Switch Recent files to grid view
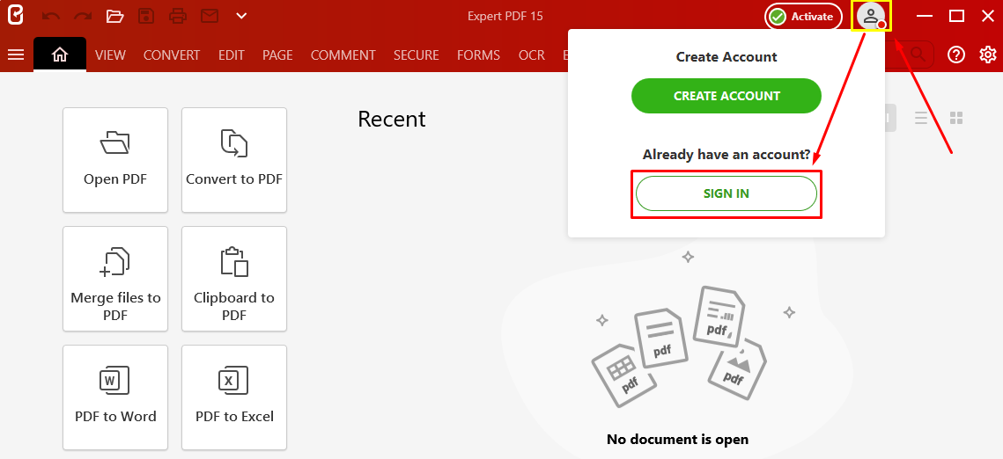Screen dimensions: 1003x459 [x=956, y=118]
